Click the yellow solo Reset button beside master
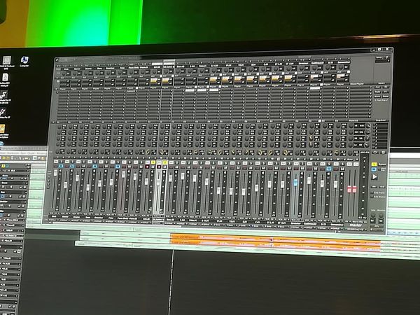Screen dimensions: 420x315 374,164
